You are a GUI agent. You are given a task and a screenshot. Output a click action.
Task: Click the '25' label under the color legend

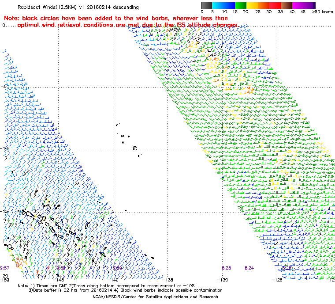(x=258, y=12)
